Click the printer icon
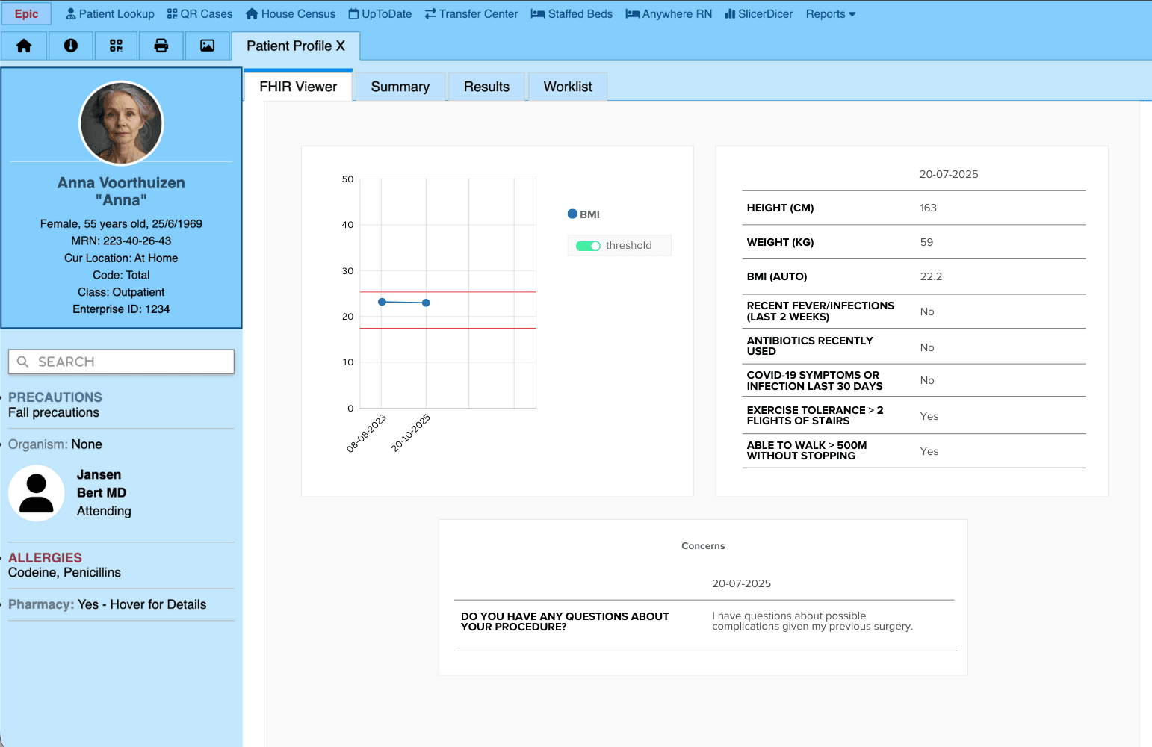 [x=161, y=46]
